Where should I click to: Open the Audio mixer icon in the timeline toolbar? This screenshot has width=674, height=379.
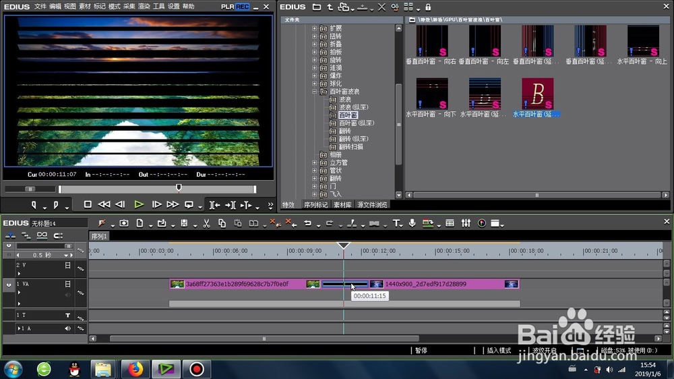coord(466,223)
